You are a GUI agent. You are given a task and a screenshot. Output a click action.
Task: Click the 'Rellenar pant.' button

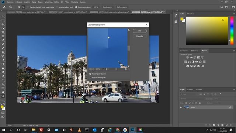point(122,7)
